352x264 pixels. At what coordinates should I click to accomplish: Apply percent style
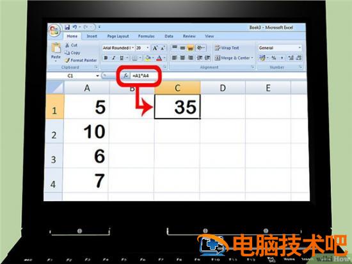click(x=274, y=58)
